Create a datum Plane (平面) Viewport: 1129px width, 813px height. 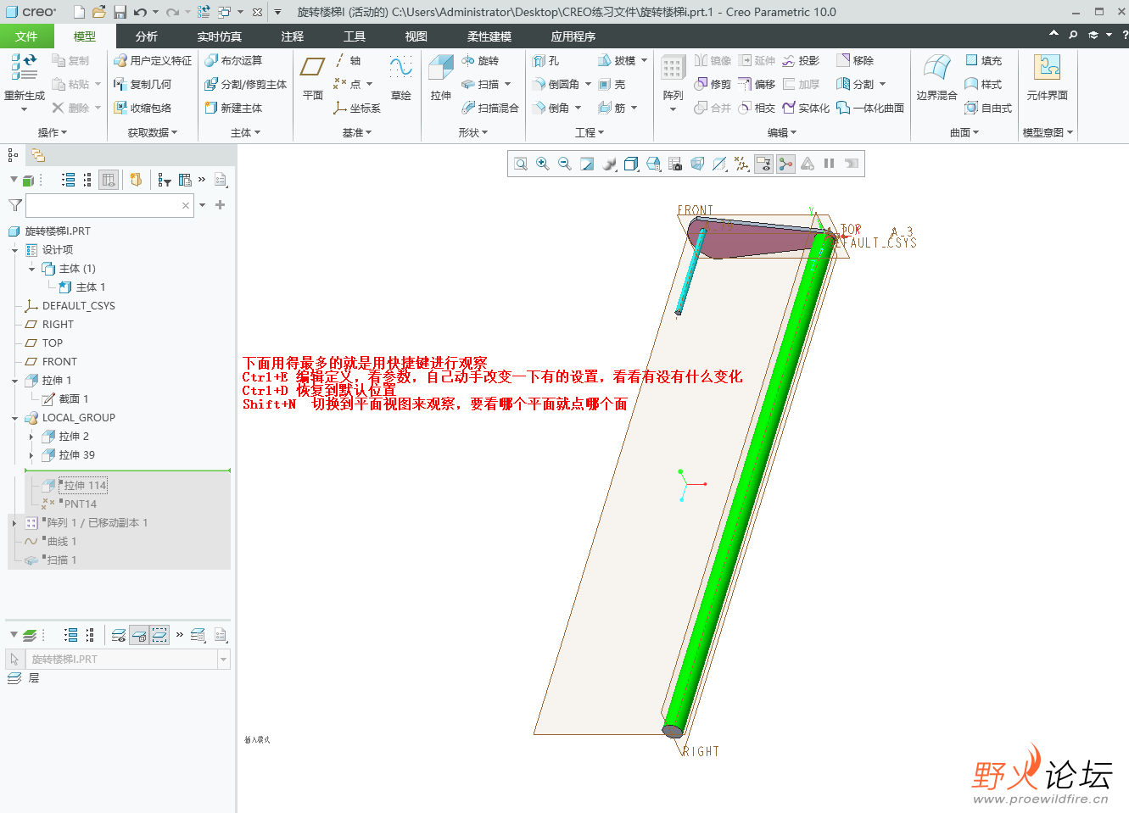click(313, 78)
